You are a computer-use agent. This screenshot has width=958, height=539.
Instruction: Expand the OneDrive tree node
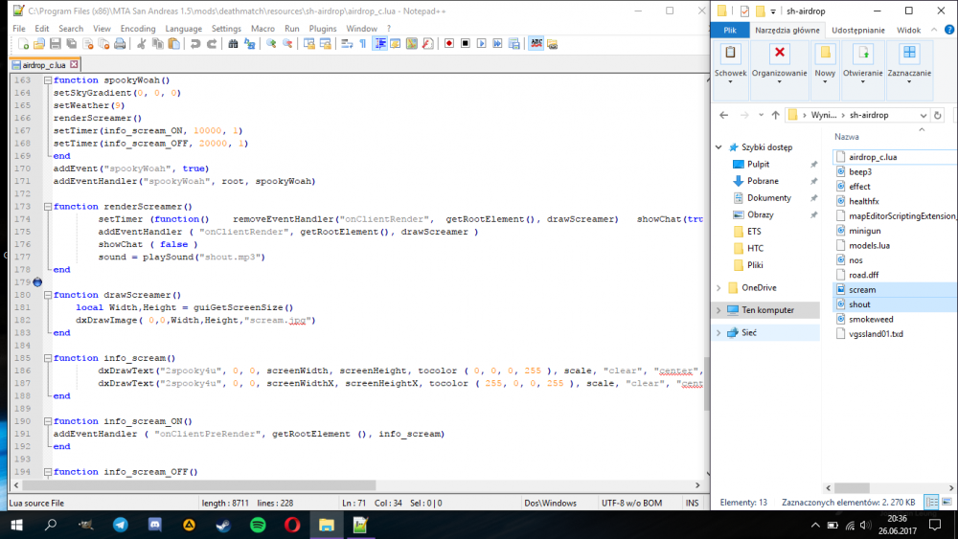(718, 287)
